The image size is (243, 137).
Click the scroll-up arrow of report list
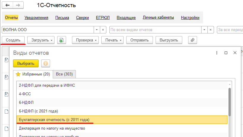pos(230,84)
